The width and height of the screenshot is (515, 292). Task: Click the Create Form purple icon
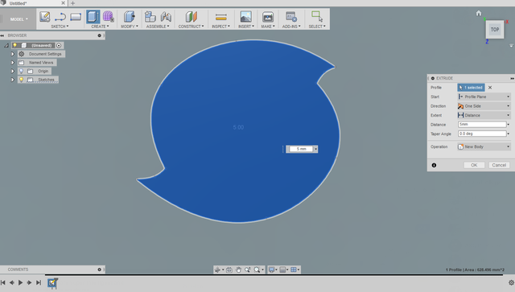(x=108, y=16)
